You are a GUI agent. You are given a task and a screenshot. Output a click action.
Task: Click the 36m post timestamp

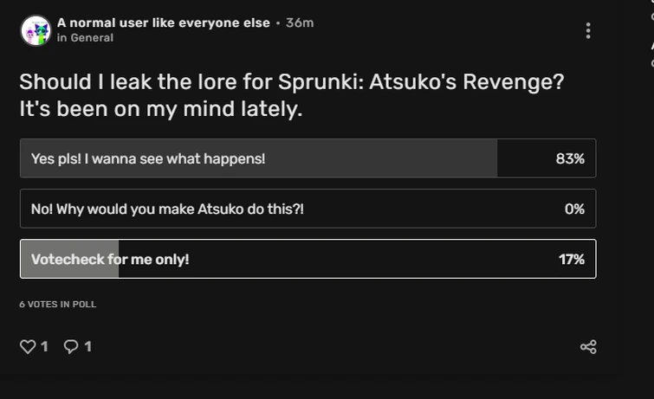click(300, 23)
